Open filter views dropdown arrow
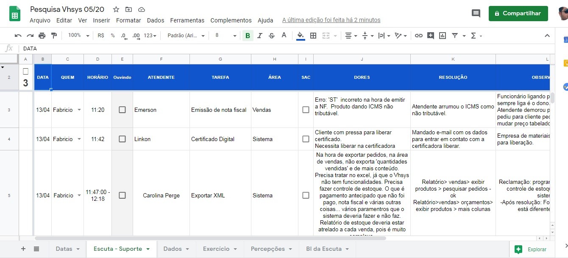 (464, 36)
